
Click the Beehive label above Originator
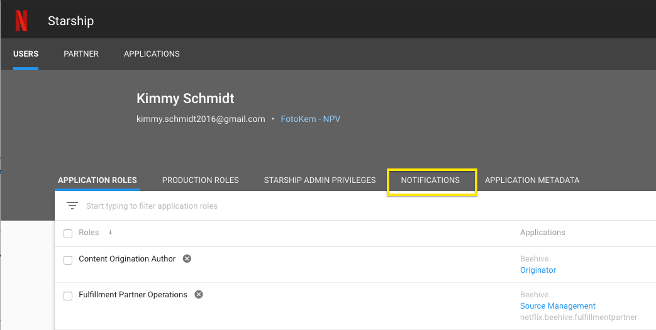point(534,259)
